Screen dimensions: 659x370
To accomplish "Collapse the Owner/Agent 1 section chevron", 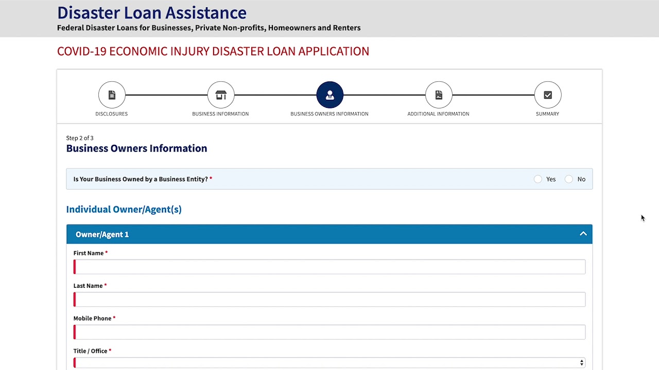I will (583, 234).
